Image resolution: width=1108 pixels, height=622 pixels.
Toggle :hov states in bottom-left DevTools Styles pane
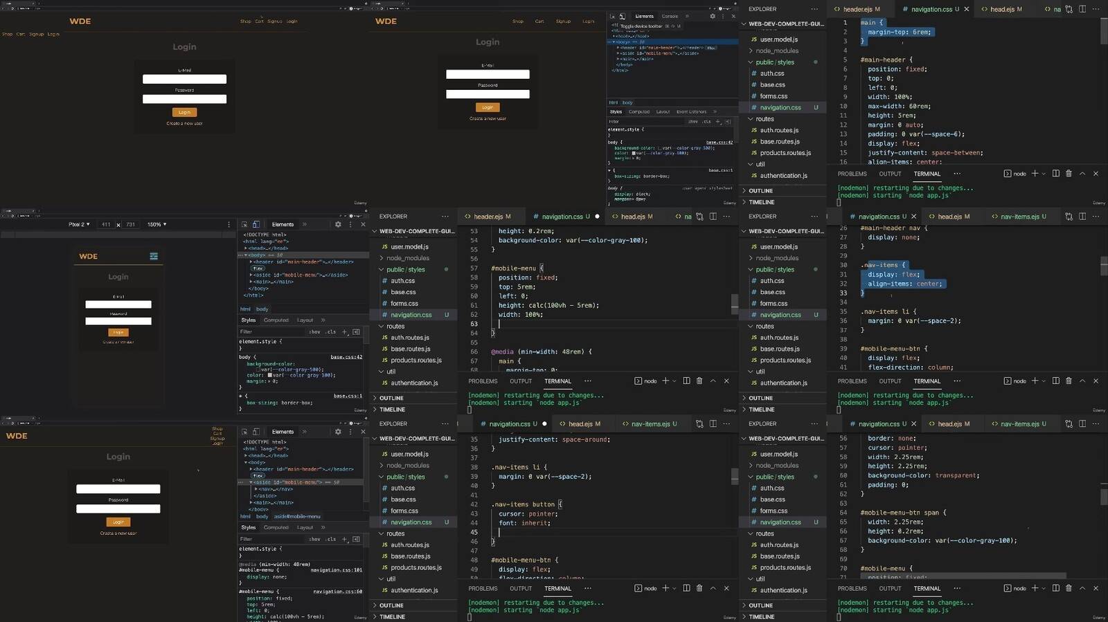coord(315,540)
